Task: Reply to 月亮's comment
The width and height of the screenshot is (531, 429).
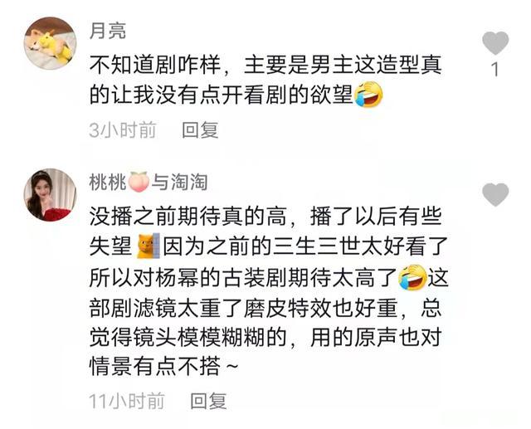Action: [x=200, y=130]
